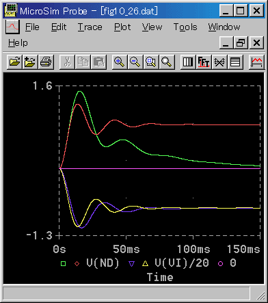
Task: Click the Open file folder icon
Action: [14, 62]
